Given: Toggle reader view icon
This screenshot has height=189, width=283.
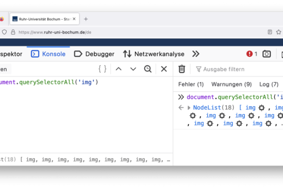Looking at the screenshot, I should tap(270, 32).
